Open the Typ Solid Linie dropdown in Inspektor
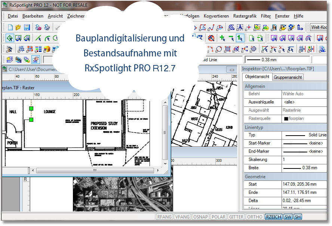Screen dimensions: 332x226 pos(304,135)
